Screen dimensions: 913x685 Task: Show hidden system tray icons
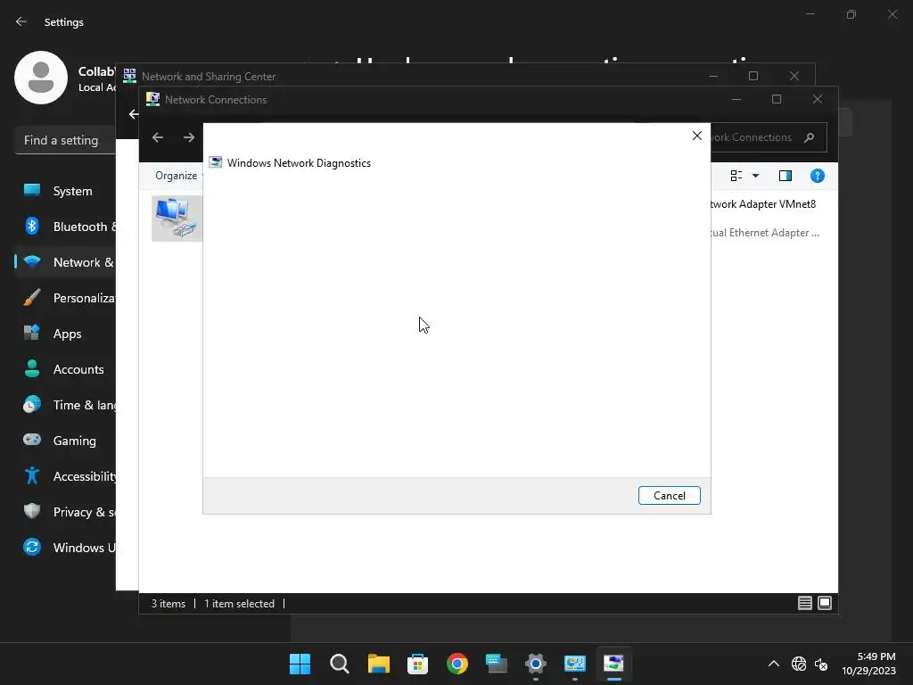pos(774,664)
